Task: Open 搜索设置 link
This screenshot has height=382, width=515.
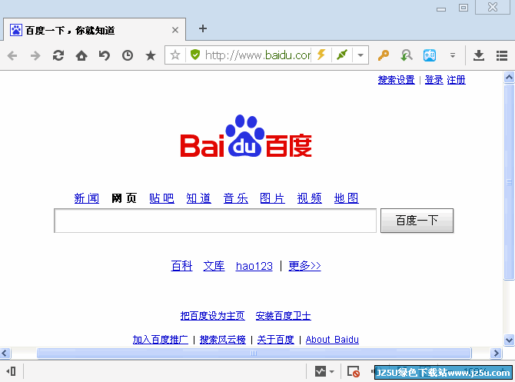Action: (396, 80)
